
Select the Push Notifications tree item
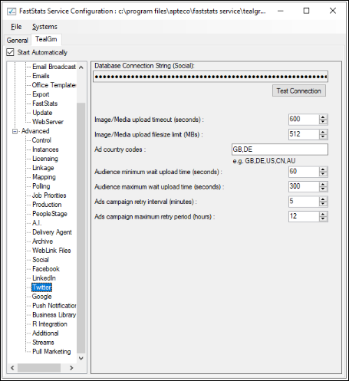tap(54, 306)
